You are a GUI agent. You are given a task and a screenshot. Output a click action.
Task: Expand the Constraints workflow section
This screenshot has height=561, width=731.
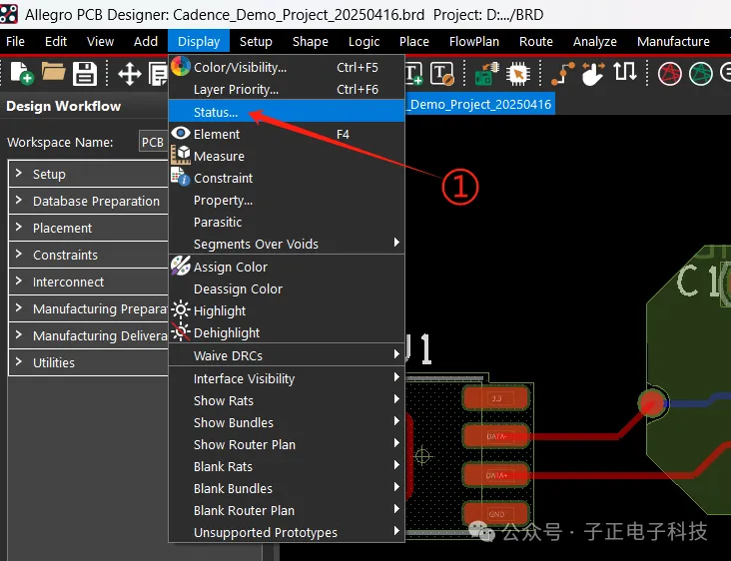pyautogui.click(x=19, y=255)
